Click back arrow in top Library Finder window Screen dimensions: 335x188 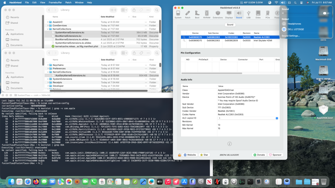(49, 10)
